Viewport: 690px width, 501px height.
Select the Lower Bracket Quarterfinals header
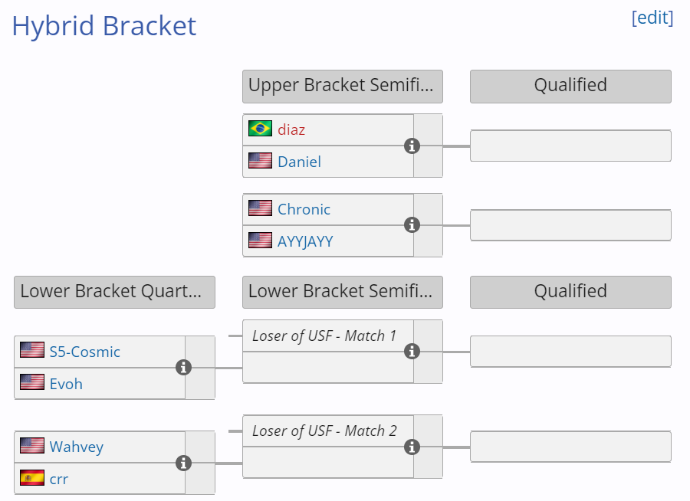pyautogui.click(x=114, y=292)
